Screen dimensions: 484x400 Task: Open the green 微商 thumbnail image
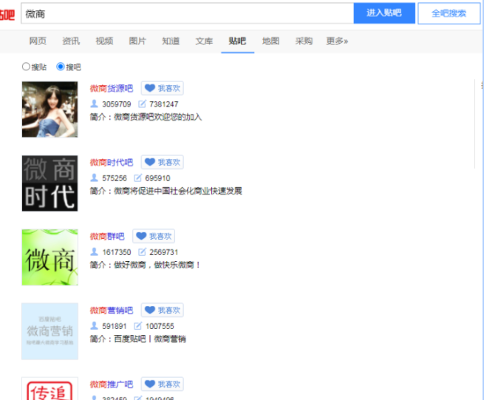tap(50, 257)
